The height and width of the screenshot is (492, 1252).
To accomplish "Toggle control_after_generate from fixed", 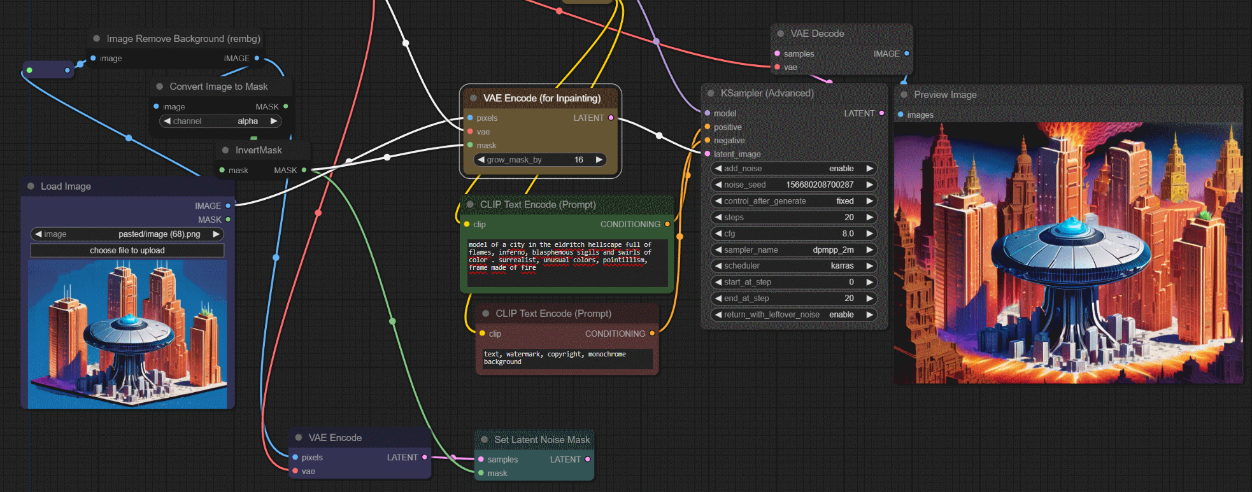I will (793, 201).
